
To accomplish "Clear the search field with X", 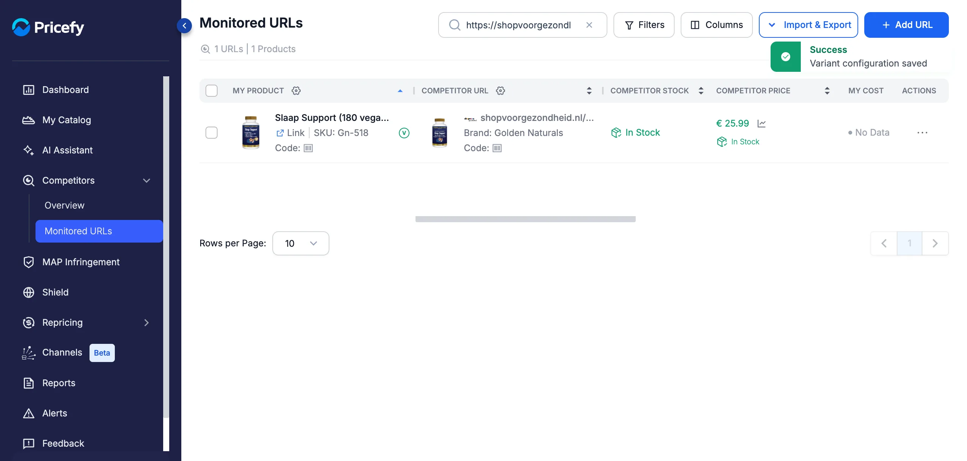I will (589, 25).
